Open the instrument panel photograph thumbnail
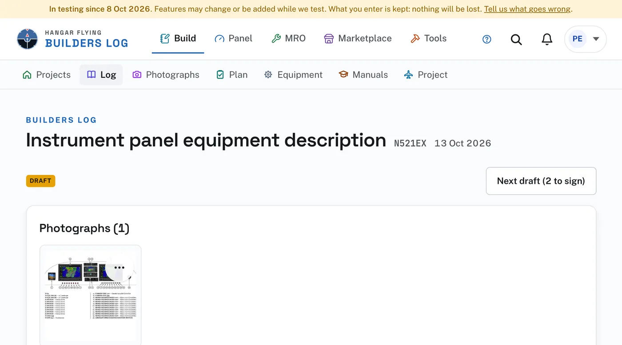 tap(91, 295)
